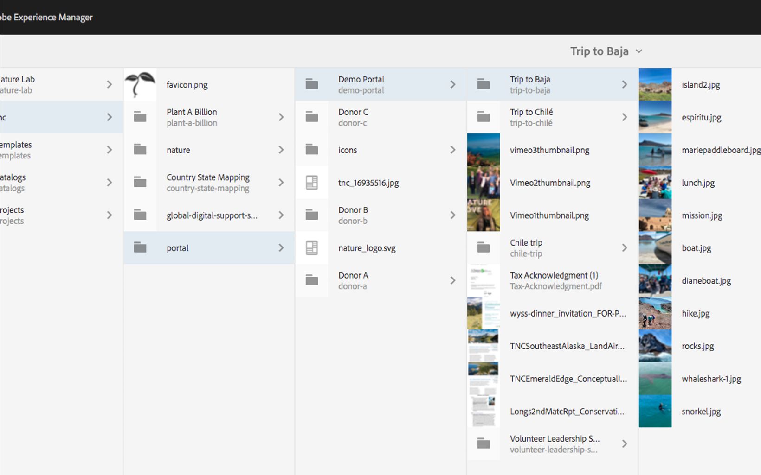Expand the Chile trip folder chevron
This screenshot has width=761, height=475.
tap(624, 248)
